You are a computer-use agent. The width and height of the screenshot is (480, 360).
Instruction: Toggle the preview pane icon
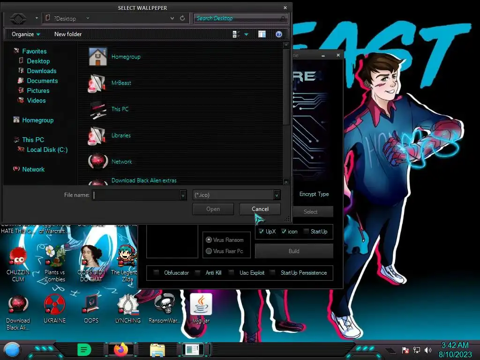coord(262,34)
